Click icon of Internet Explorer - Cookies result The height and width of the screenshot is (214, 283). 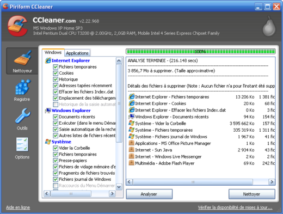click(132, 103)
